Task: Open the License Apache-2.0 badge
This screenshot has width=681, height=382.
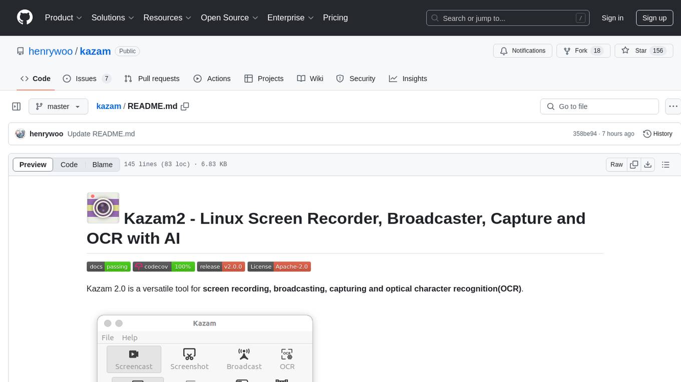Action: point(279,266)
